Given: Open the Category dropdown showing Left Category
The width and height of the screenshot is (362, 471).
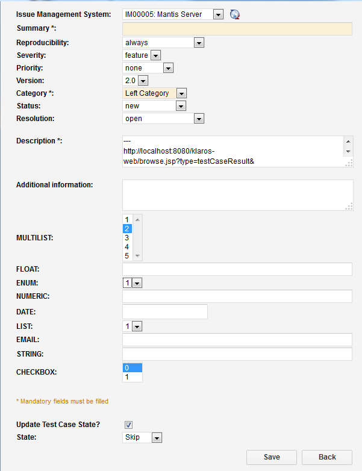Looking at the screenshot, I should pyautogui.click(x=181, y=93).
